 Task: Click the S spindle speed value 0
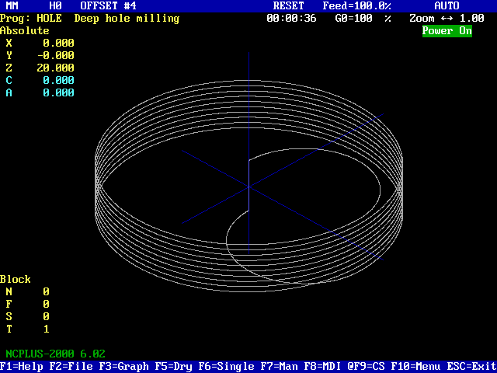pos(47,317)
